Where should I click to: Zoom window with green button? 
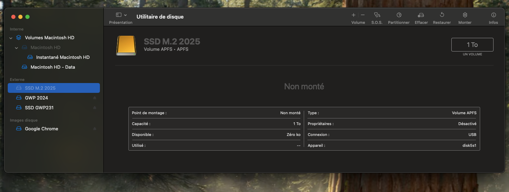coord(27,17)
